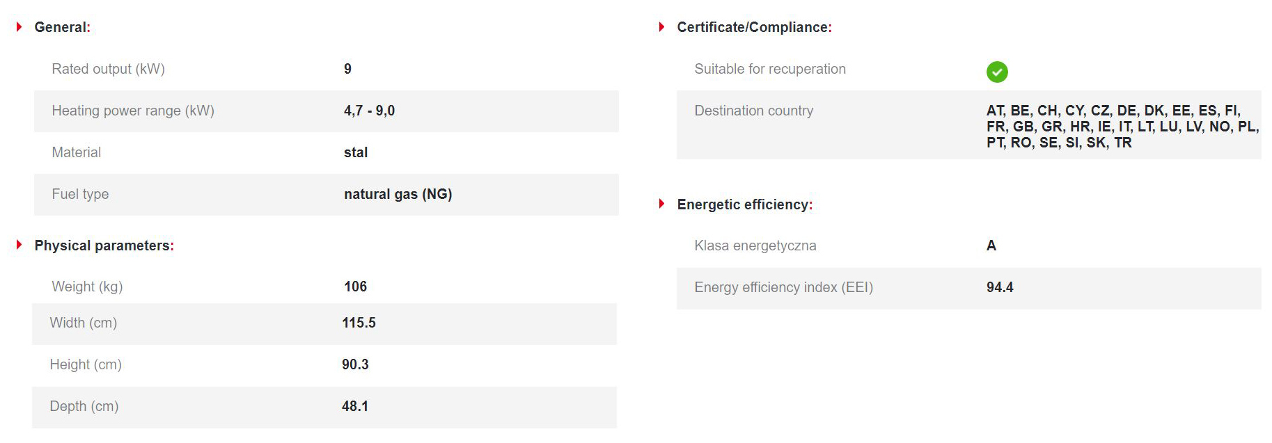The width and height of the screenshot is (1272, 443).
Task: Click the destination country code list
Action: click(x=1122, y=127)
